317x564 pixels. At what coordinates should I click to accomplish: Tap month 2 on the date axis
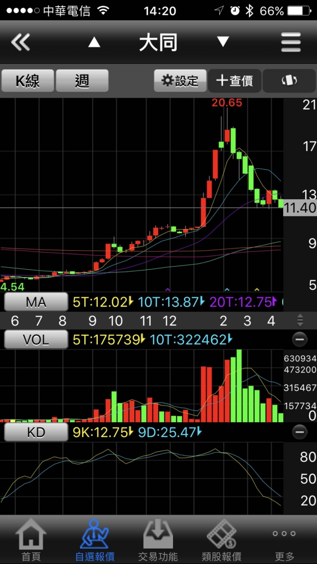coord(224,321)
